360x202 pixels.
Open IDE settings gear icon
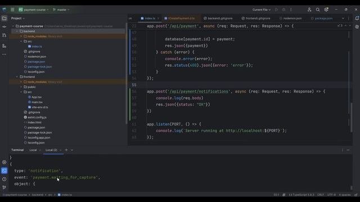326,10
